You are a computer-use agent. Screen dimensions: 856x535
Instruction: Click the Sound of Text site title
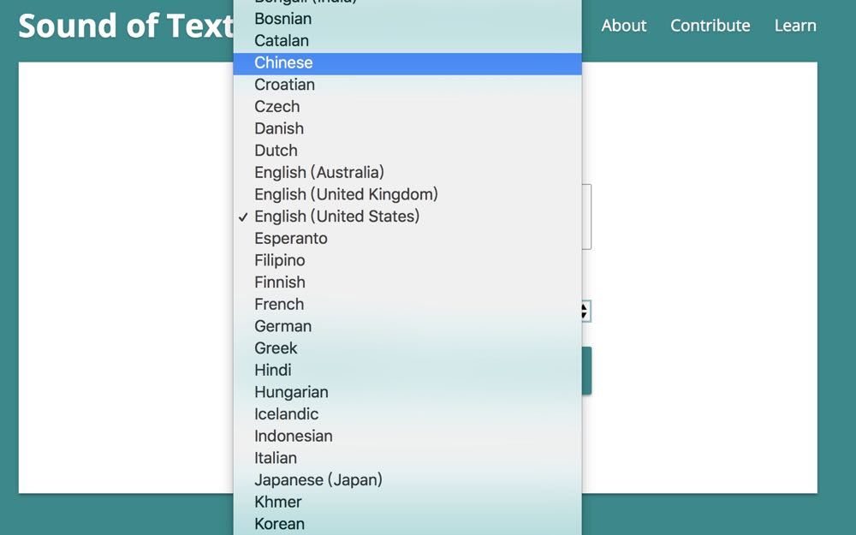point(126,26)
